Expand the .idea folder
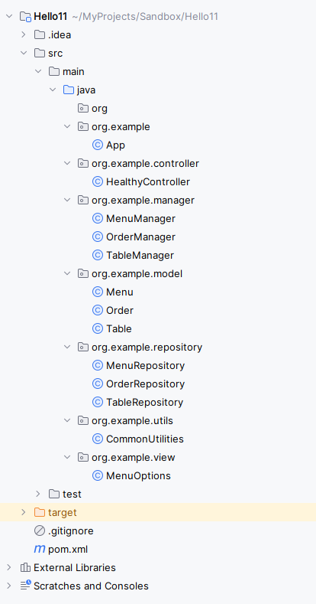Image resolution: width=316 pixels, height=604 pixels. click(x=24, y=34)
